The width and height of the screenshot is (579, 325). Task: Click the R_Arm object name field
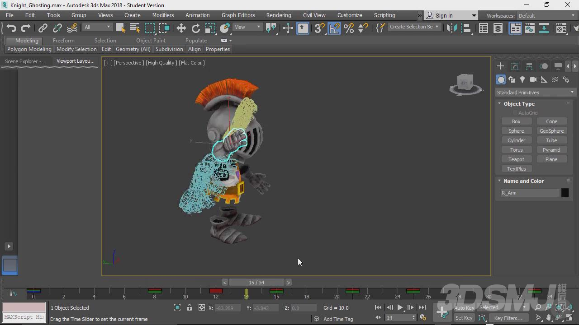coord(530,193)
